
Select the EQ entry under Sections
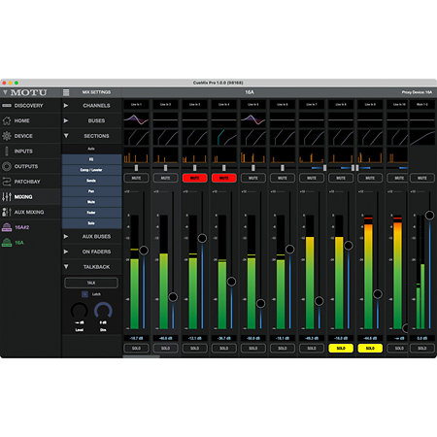[x=91, y=159]
